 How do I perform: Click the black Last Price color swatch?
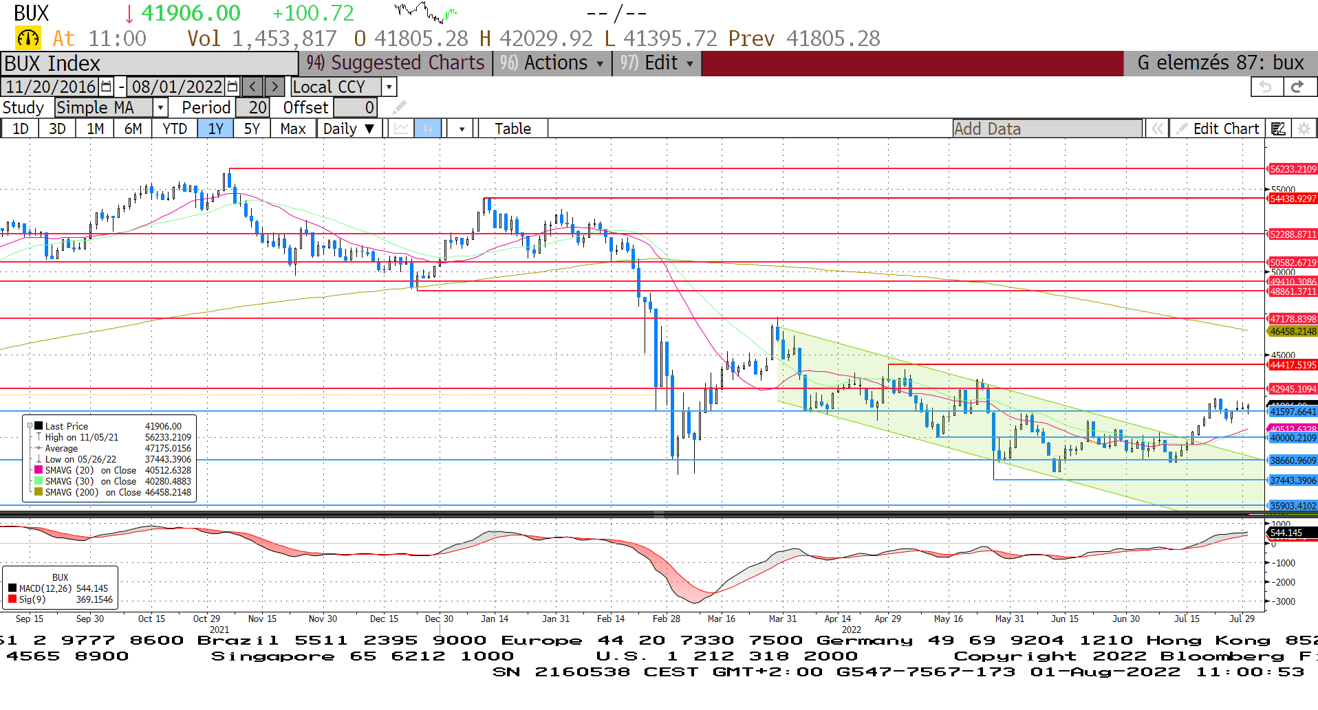coord(39,426)
